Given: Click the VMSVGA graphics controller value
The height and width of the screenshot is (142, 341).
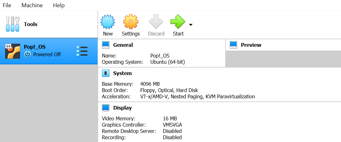Looking at the screenshot, I should pyautogui.click(x=172, y=125).
